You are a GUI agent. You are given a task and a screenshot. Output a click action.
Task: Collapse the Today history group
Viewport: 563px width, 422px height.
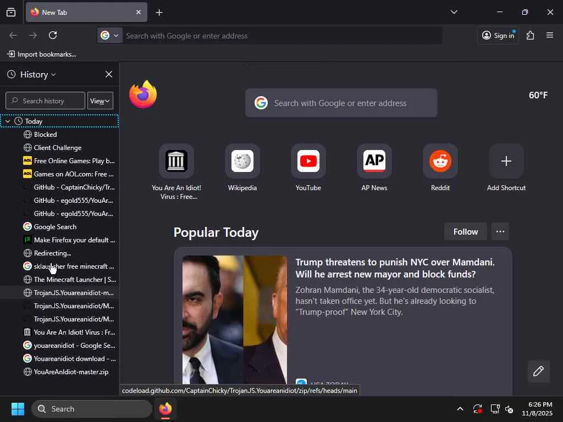coord(8,121)
